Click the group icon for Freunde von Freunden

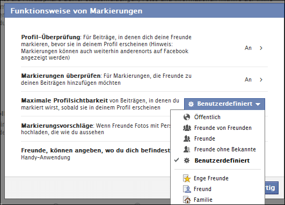pyautogui.click(x=187, y=128)
